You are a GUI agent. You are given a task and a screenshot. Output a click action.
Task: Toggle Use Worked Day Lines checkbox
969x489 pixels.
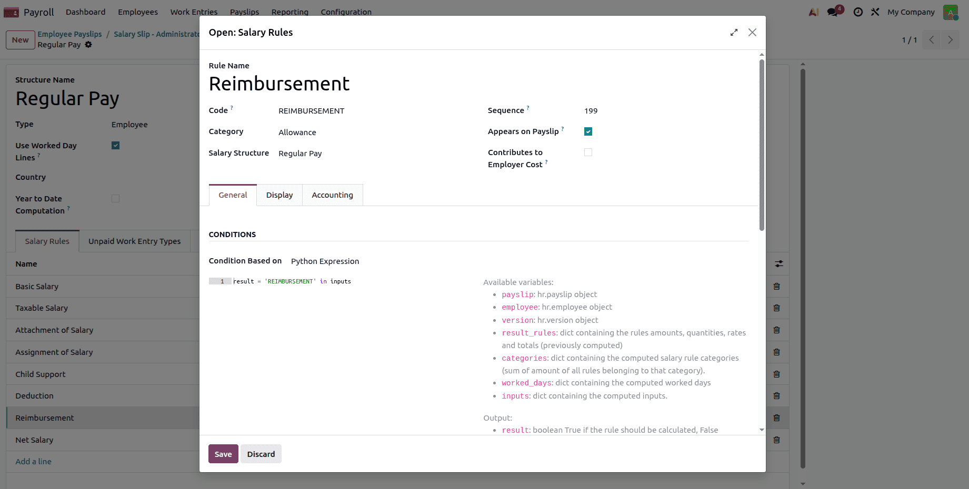[115, 146]
